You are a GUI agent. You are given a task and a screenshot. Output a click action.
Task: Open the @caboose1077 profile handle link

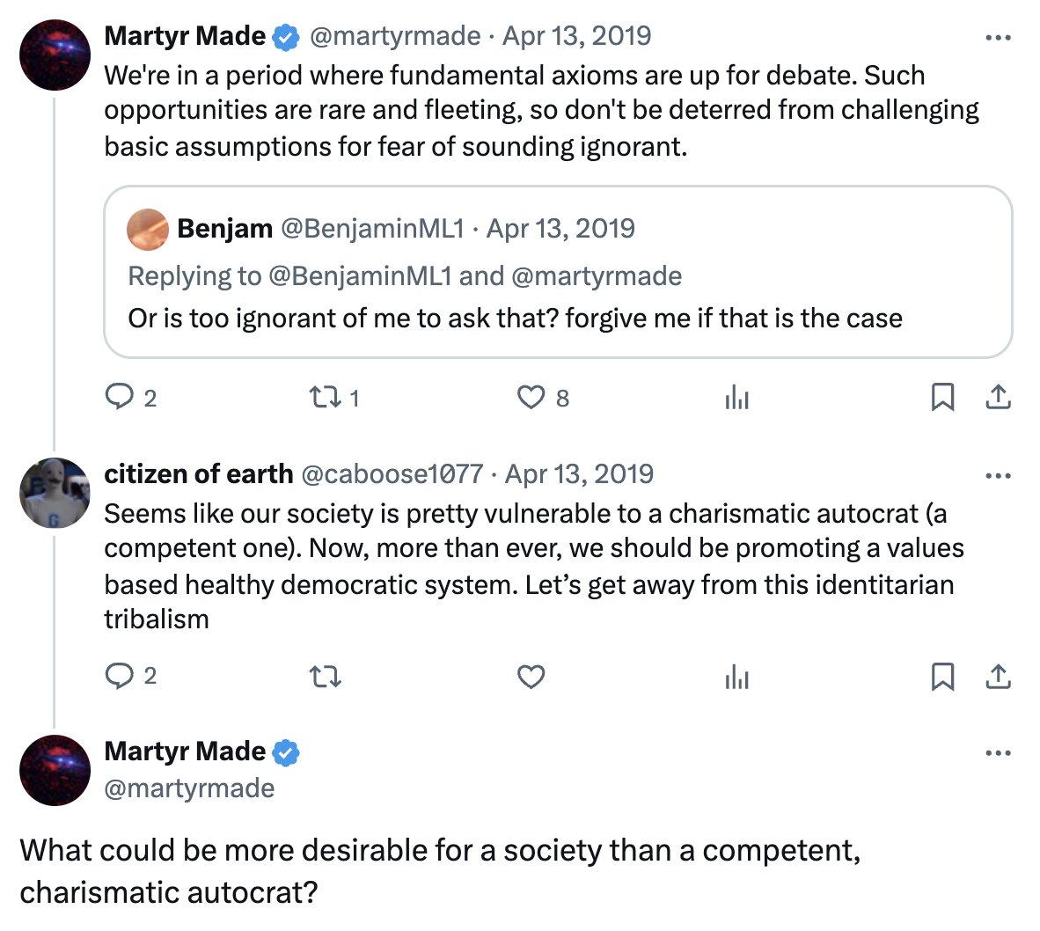[x=392, y=474]
